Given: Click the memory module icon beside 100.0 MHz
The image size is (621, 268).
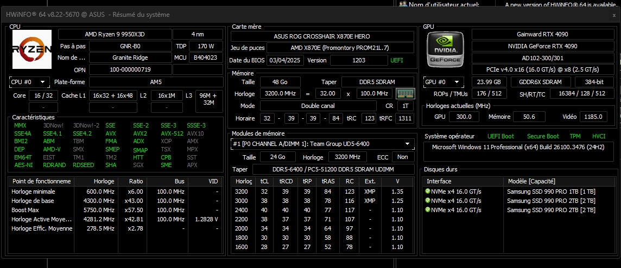Looking at the screenshot, I should pyautogui.click(x=405, y=93).
